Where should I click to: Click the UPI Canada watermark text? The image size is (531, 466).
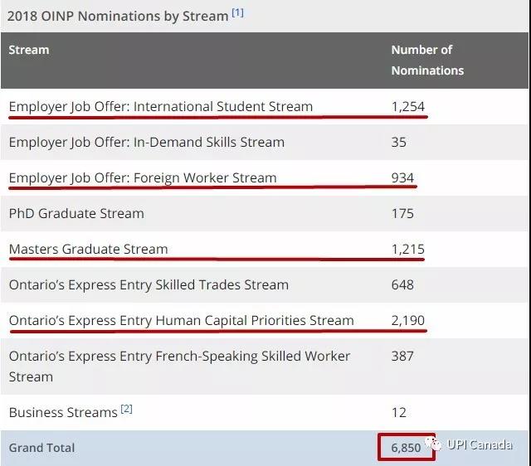[480, 444]
